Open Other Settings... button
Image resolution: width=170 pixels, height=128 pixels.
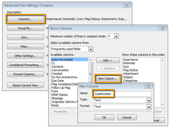[x=26, y=56]
